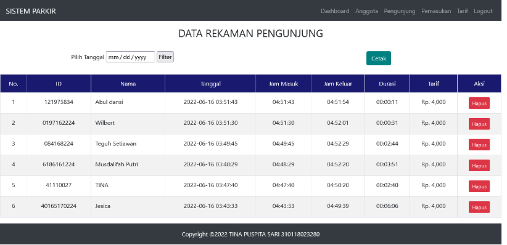The width and height of the screenshot is (507, 245).
Task: Open the Dashboard nav link
Action: coord(335,11)
